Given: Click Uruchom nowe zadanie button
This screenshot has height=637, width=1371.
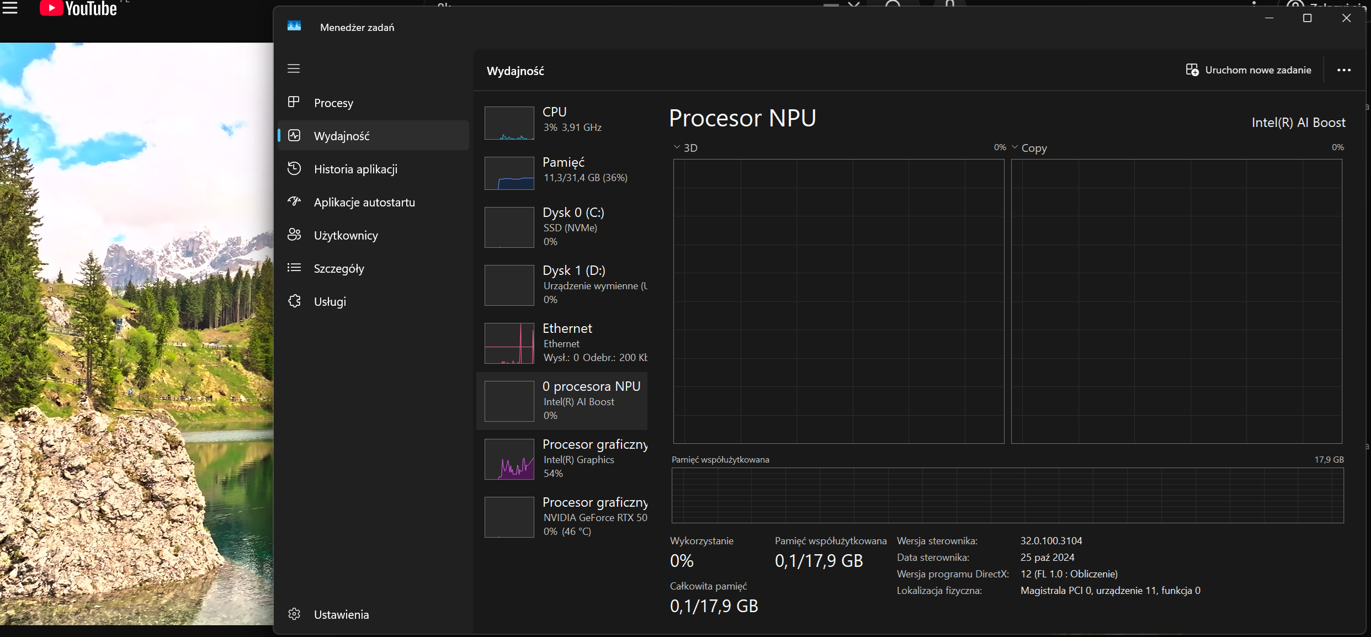Looking at the screenshot, I should point(1248,70).
